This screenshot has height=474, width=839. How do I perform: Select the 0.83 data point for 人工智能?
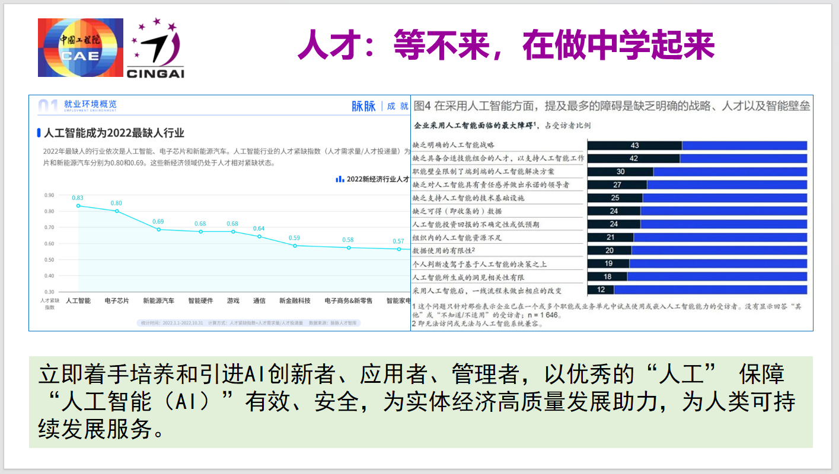[78, 206]
